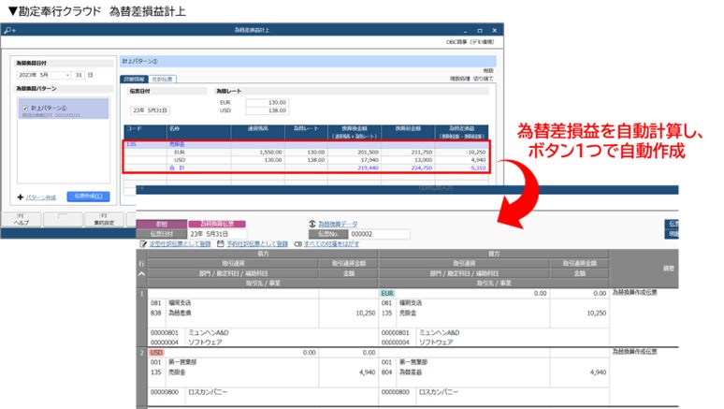Click the calendar icon for 予約仕訳伝票として登録

tap(221, 243)
